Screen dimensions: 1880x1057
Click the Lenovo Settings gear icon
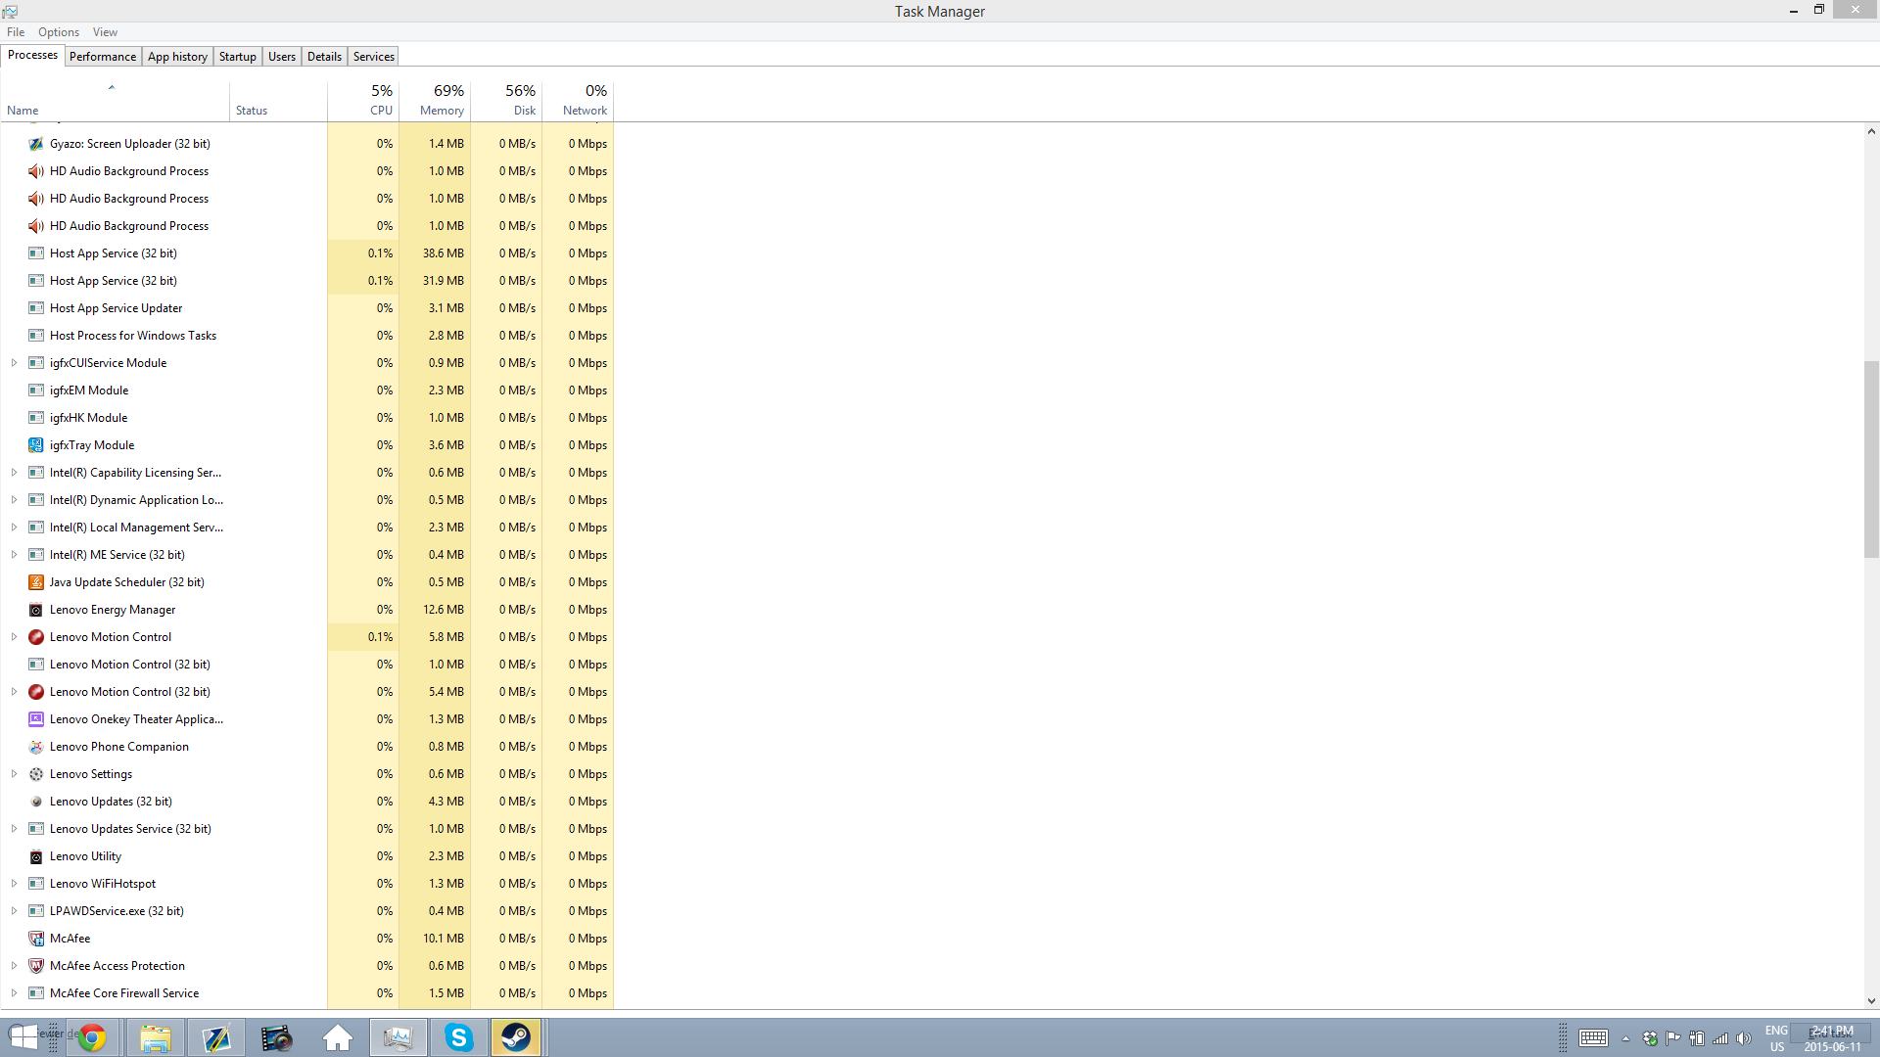[x=36, y=774]
